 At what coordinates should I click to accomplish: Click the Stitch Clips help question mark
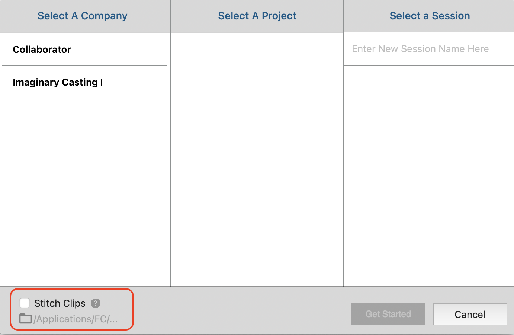coord(96,303)
